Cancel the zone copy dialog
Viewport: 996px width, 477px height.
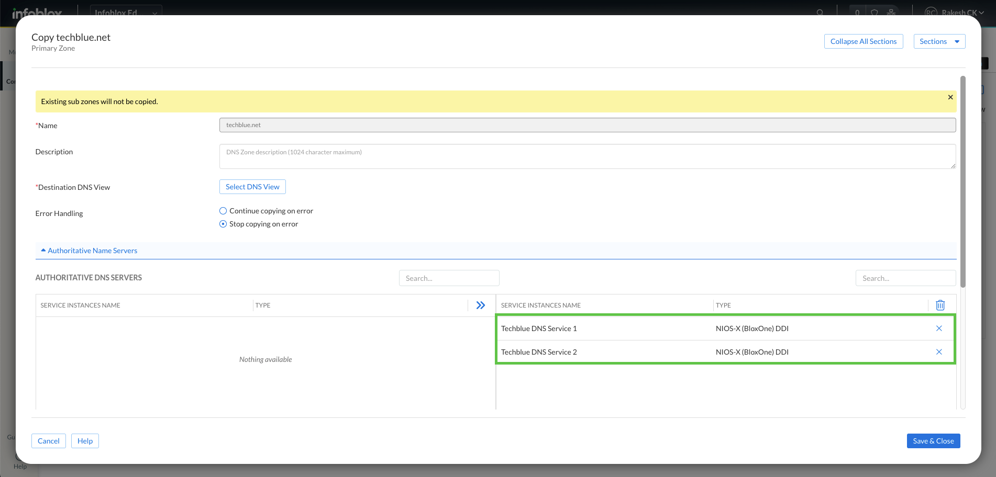click(x=49, y=441)
